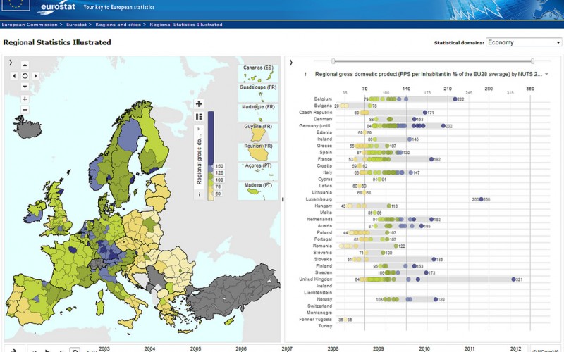
Task: Open the Guyane (FR) inset map
Action: tap(258, 132)
